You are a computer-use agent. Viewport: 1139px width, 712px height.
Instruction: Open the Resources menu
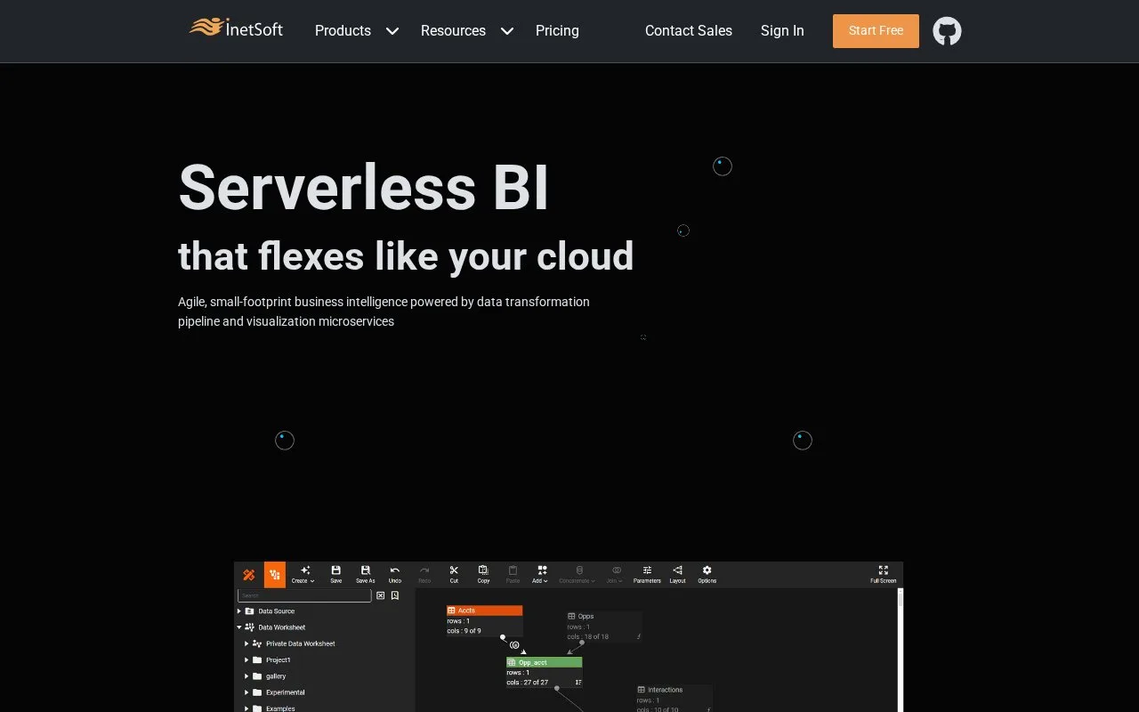coord(453,30)
